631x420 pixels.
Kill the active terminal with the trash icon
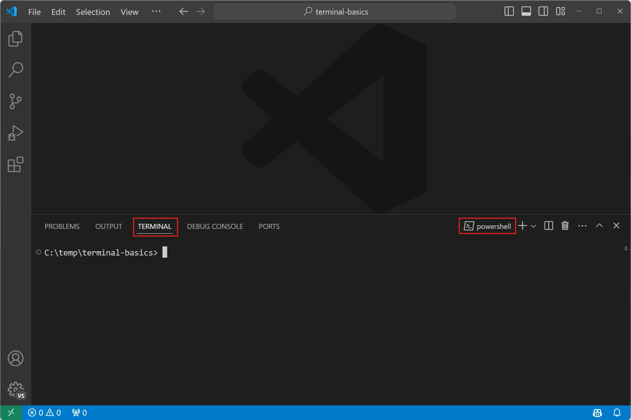tap(565, 226)
